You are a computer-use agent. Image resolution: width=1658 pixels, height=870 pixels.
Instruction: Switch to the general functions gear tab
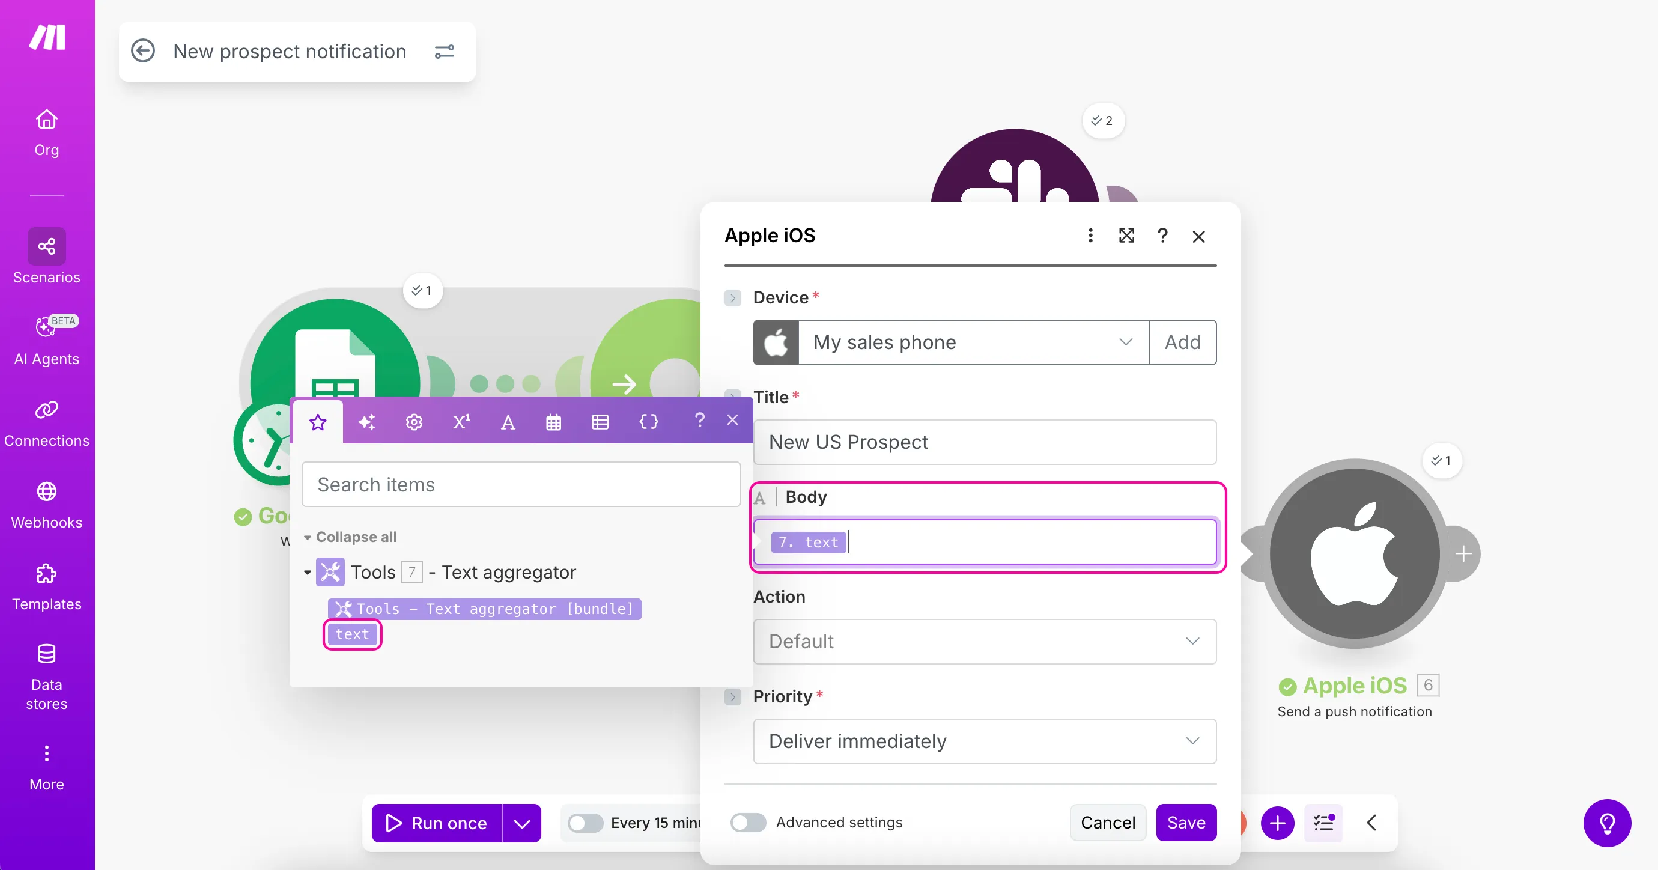[x=414, y=422]
